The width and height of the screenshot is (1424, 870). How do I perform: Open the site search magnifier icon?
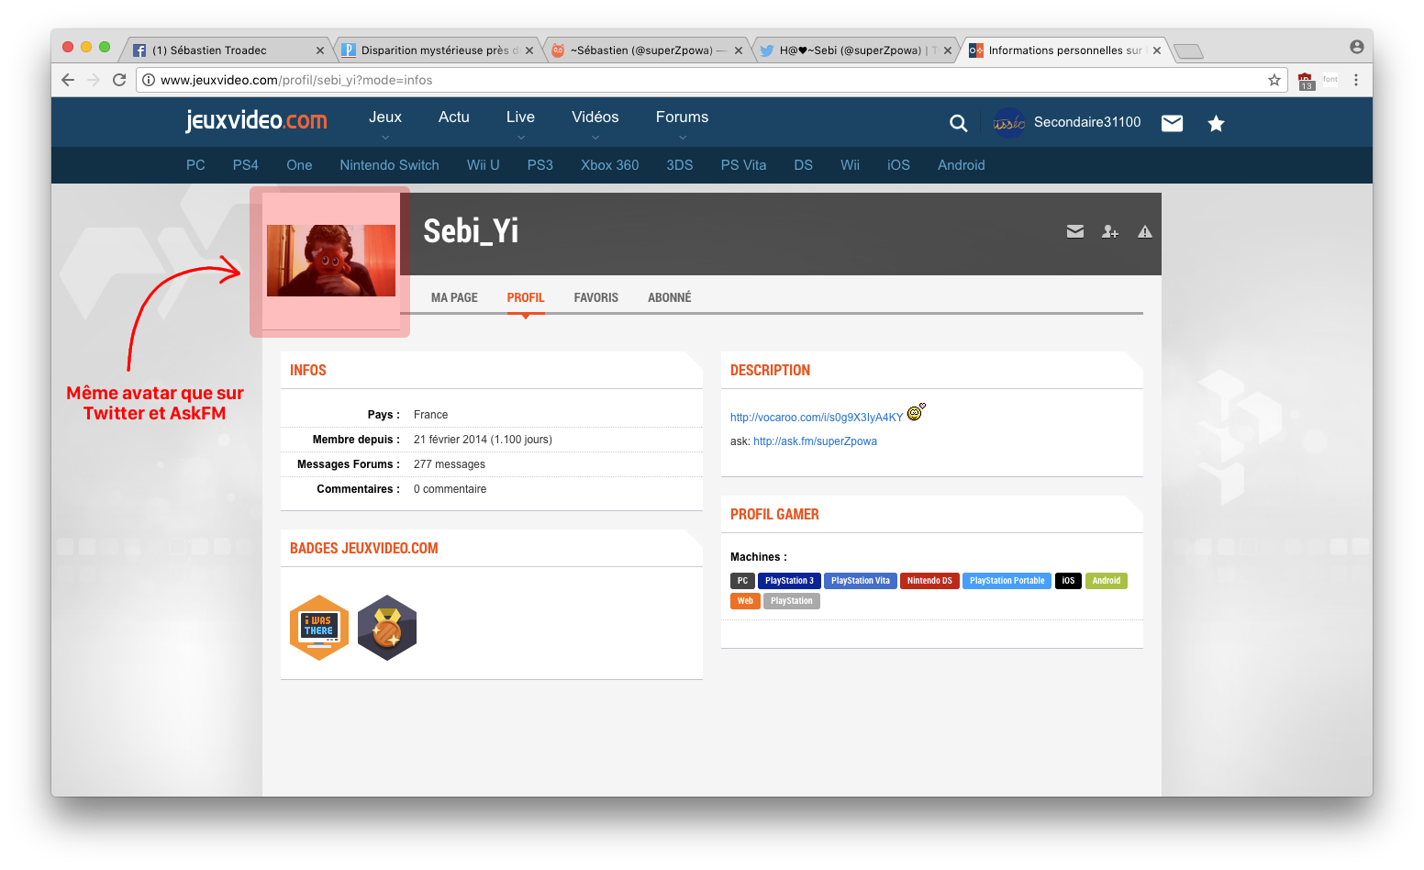958,123
